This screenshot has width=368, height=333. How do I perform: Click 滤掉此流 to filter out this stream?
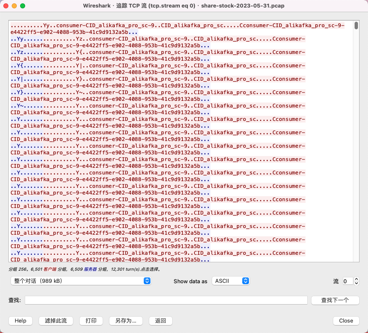coord(56,321)
